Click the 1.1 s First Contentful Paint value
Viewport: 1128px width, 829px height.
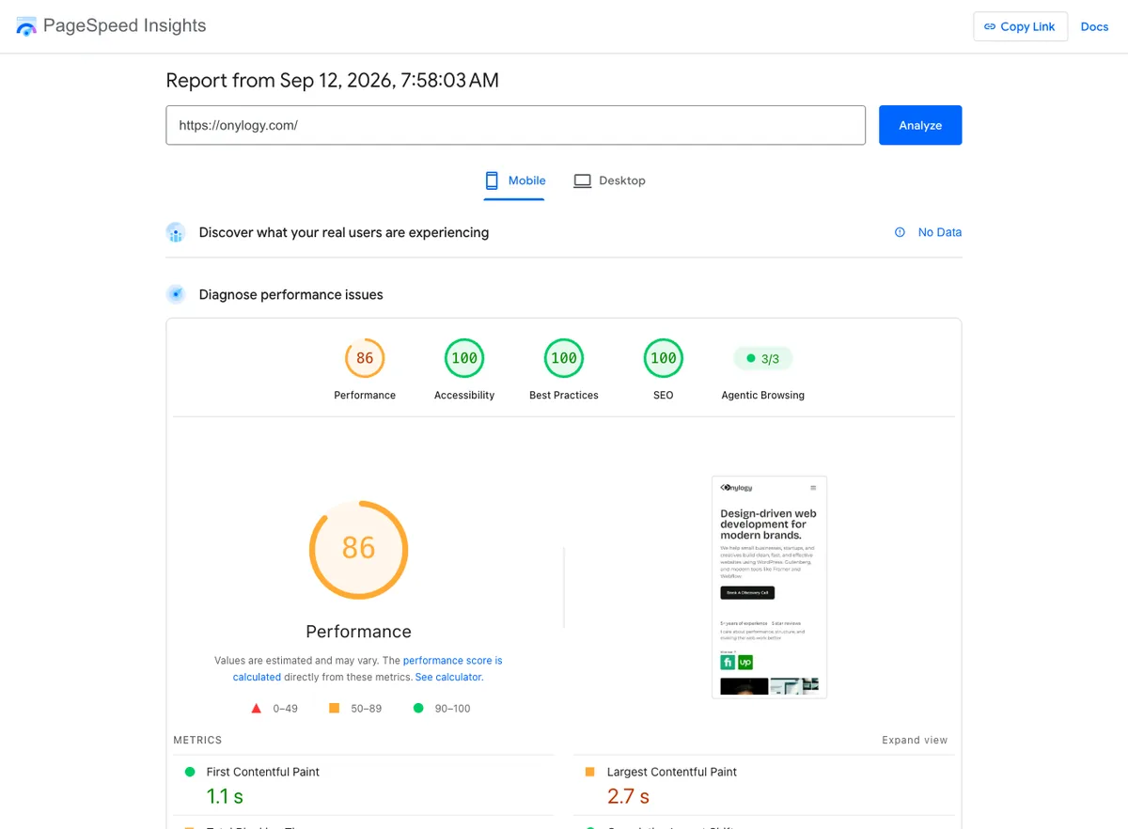pos(225,796)
